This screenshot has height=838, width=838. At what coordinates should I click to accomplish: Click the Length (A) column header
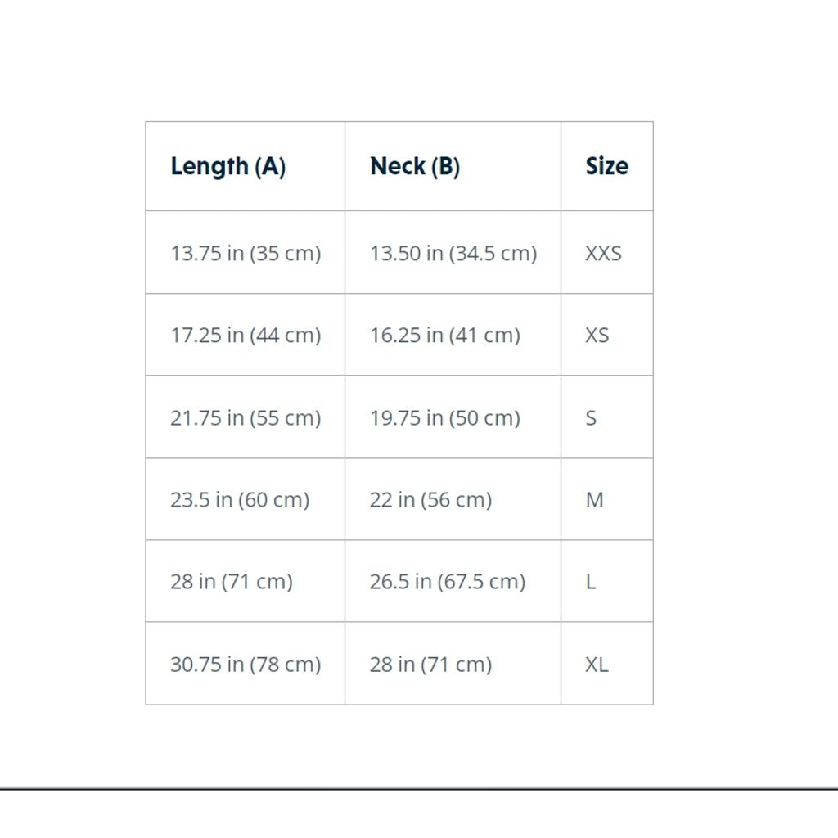coord(228,166)
